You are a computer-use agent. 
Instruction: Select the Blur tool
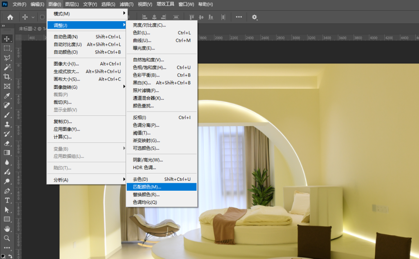(x=7, y=162)
